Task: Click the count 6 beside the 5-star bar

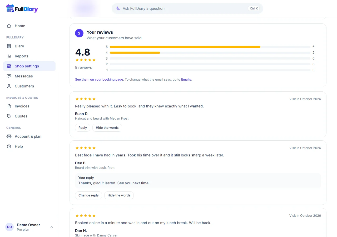Action: click(314, 47)
